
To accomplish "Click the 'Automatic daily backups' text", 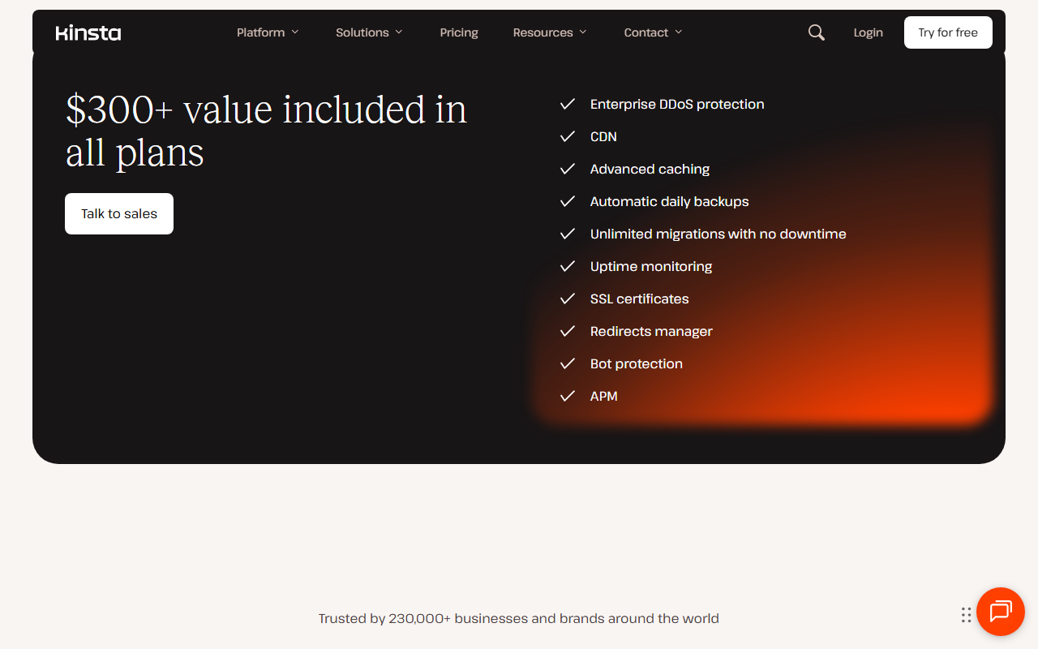I will [x=670, y=201].
